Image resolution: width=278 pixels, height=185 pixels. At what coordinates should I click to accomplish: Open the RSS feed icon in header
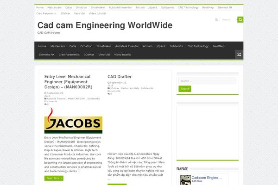pos(216,19)
